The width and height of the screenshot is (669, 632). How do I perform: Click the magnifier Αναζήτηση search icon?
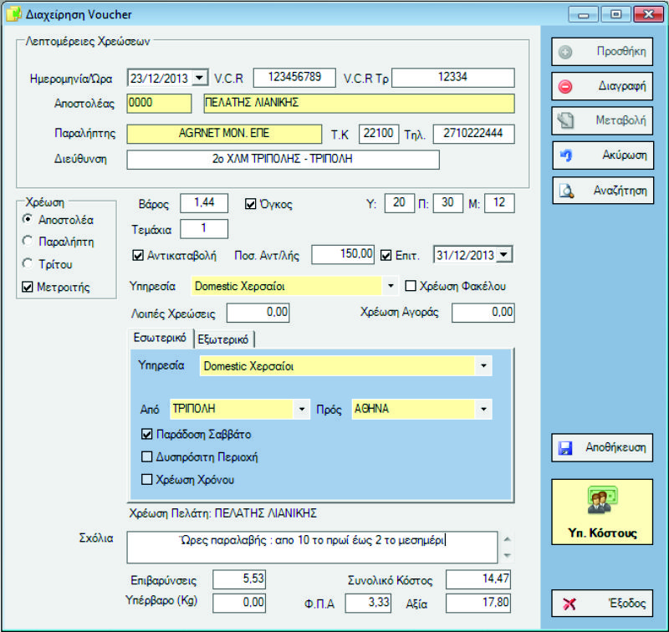(x=565, y=191)
